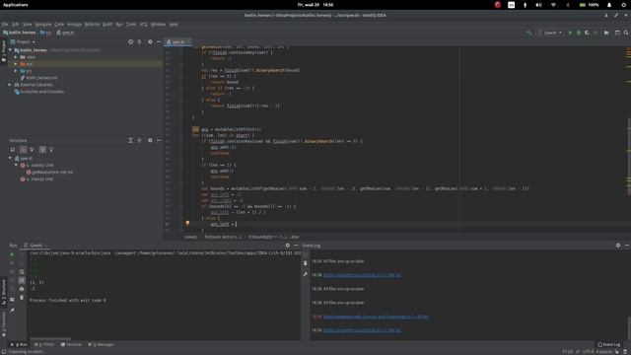Toggle Show Inherited in the Structure panel
Screen dimensions: 631x355
tap(33, 150)
